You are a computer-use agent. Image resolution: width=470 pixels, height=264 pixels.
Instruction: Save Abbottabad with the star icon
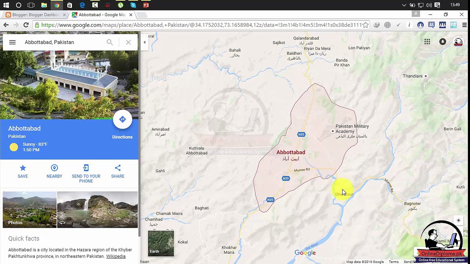pos(23,171)
